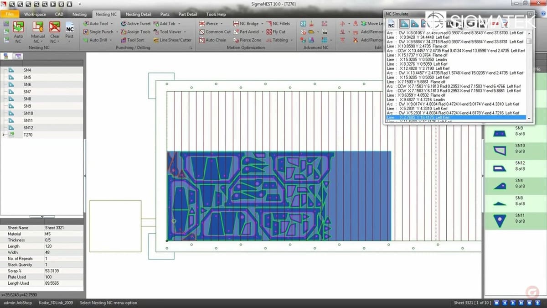Select the Line Shear/Cutter tool

pos(172,40)
